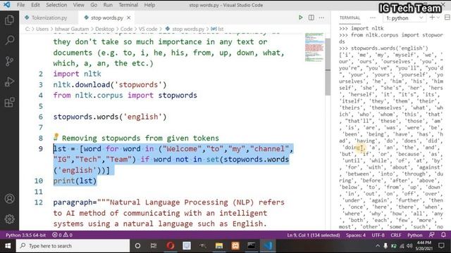This screenshot has width=451, height=253.
Task: Open Opera browser from the taskbar
Action: [171, 246]
